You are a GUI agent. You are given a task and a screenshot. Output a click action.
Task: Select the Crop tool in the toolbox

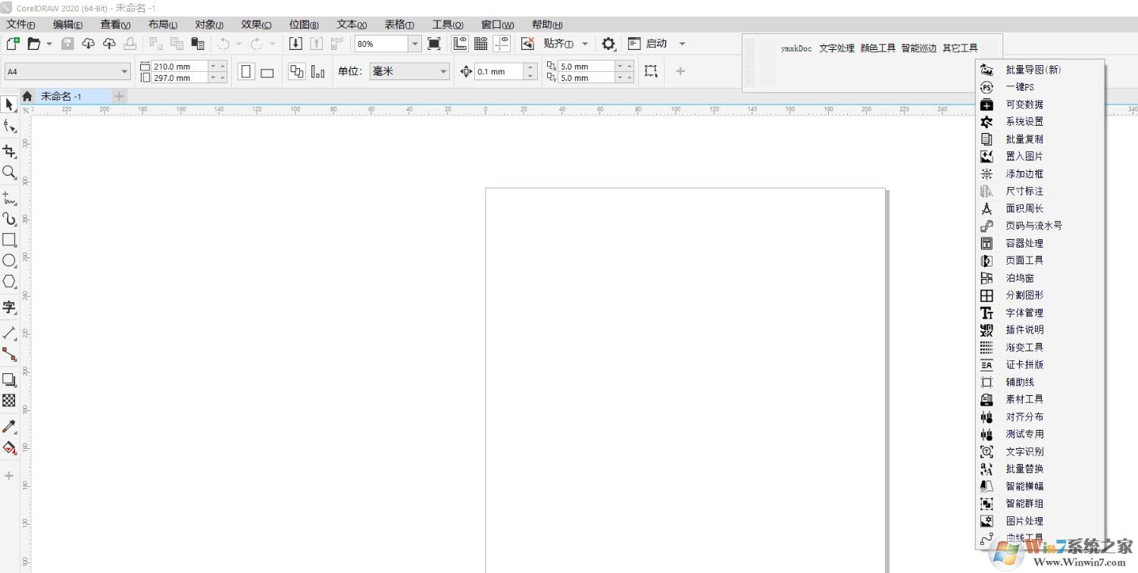pyautogui.click(x=9, y=151)
